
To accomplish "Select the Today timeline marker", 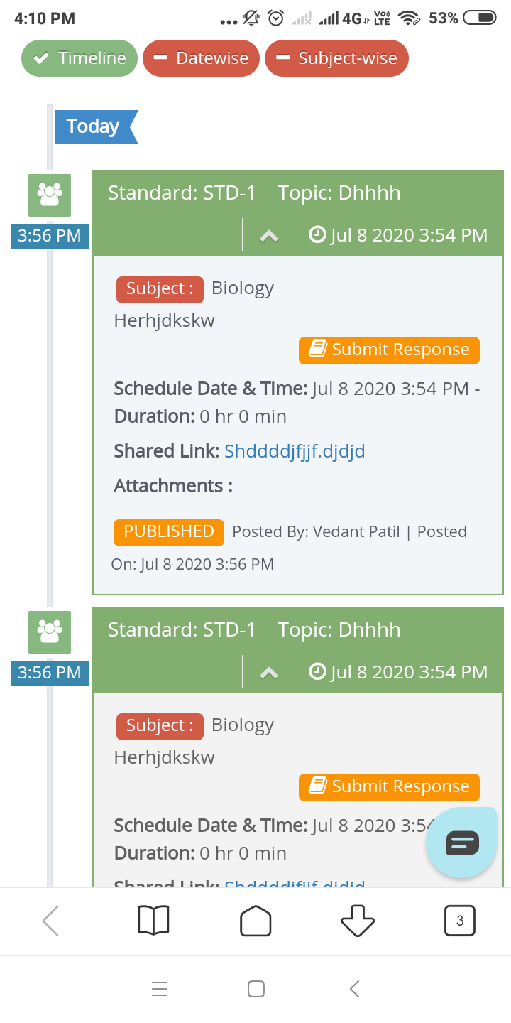I will (96, 127).
